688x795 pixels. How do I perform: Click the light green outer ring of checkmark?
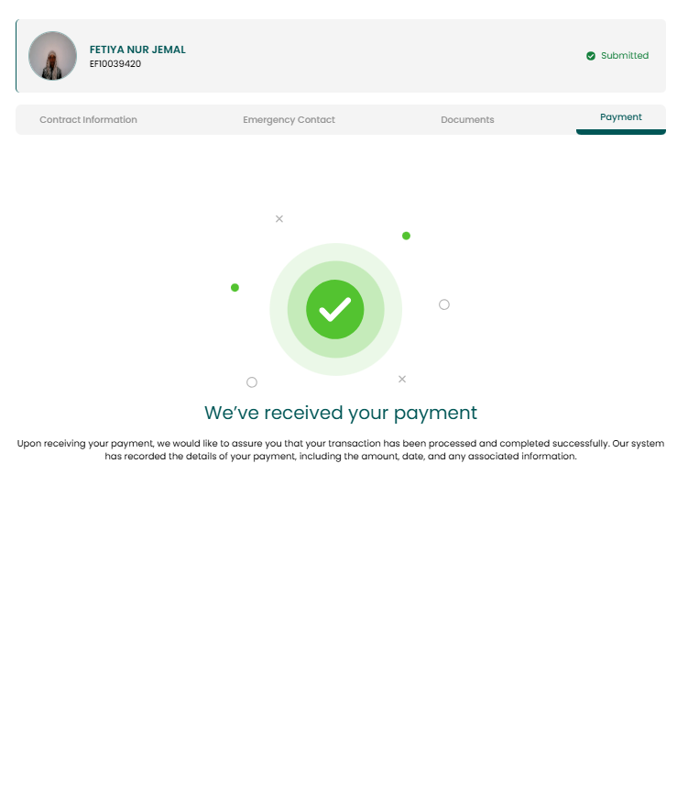tap(336, 251)
